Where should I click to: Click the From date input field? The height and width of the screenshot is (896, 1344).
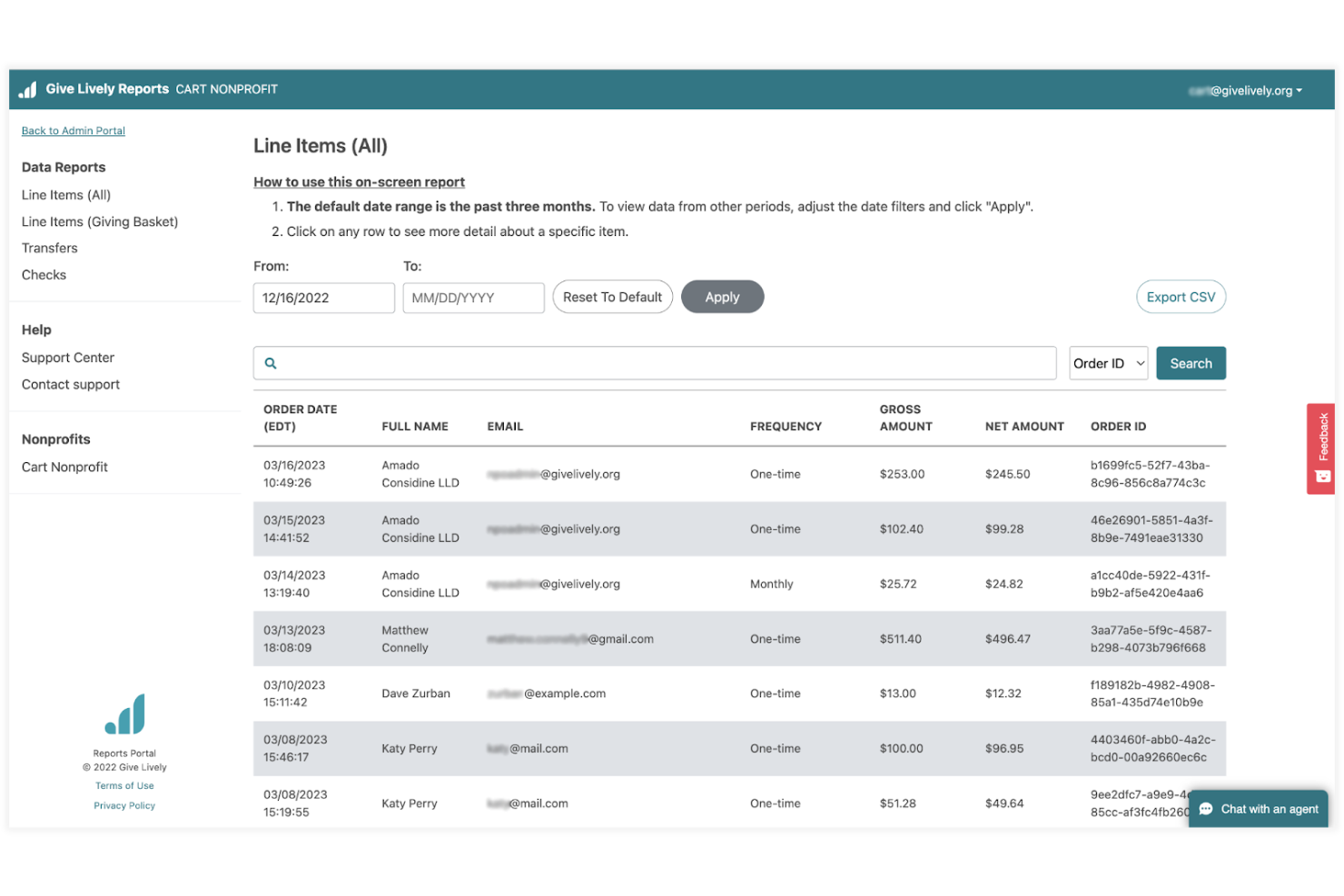tap(323, 298)
